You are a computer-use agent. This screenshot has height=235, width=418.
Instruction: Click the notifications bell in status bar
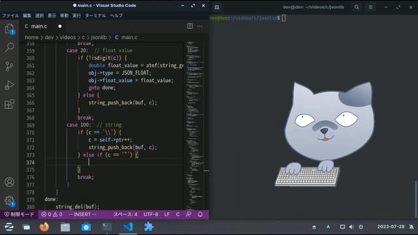(201, 215)
